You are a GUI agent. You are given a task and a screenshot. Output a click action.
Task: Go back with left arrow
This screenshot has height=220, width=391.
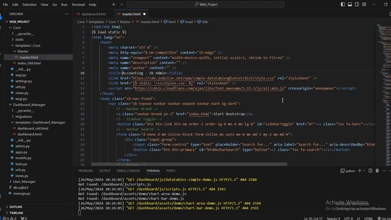point(114,4)
